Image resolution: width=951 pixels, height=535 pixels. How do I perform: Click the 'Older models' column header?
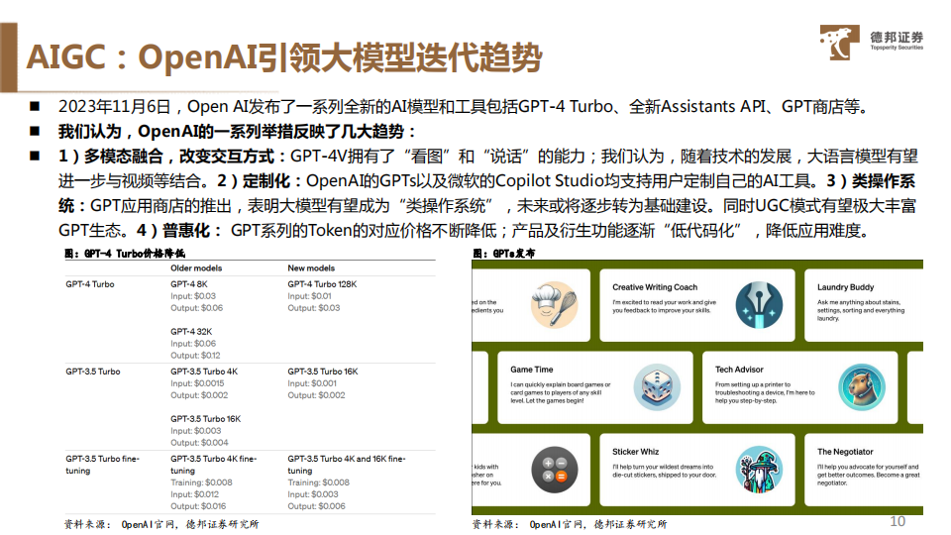click(x=196, y=268)
